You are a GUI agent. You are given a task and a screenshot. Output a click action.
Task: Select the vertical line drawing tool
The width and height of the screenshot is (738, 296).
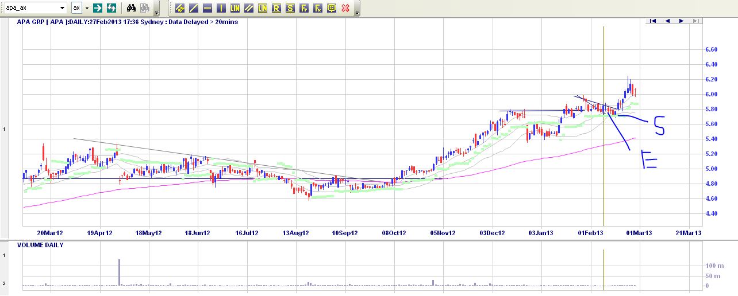click(x=221, y=8)
